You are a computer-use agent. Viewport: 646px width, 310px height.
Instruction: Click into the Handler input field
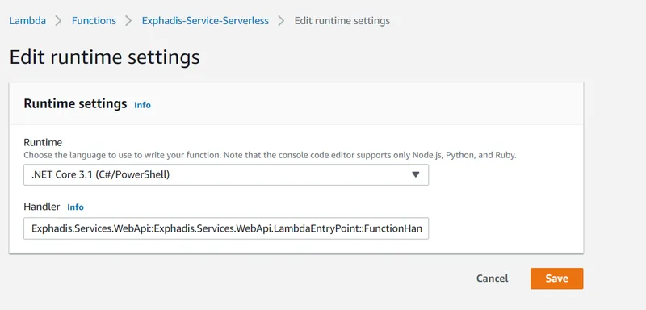pyautogui.click(x=226, y=228)
